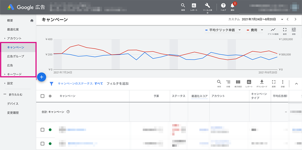Expand the 設定 sidebar section

[x=5, y=84]
